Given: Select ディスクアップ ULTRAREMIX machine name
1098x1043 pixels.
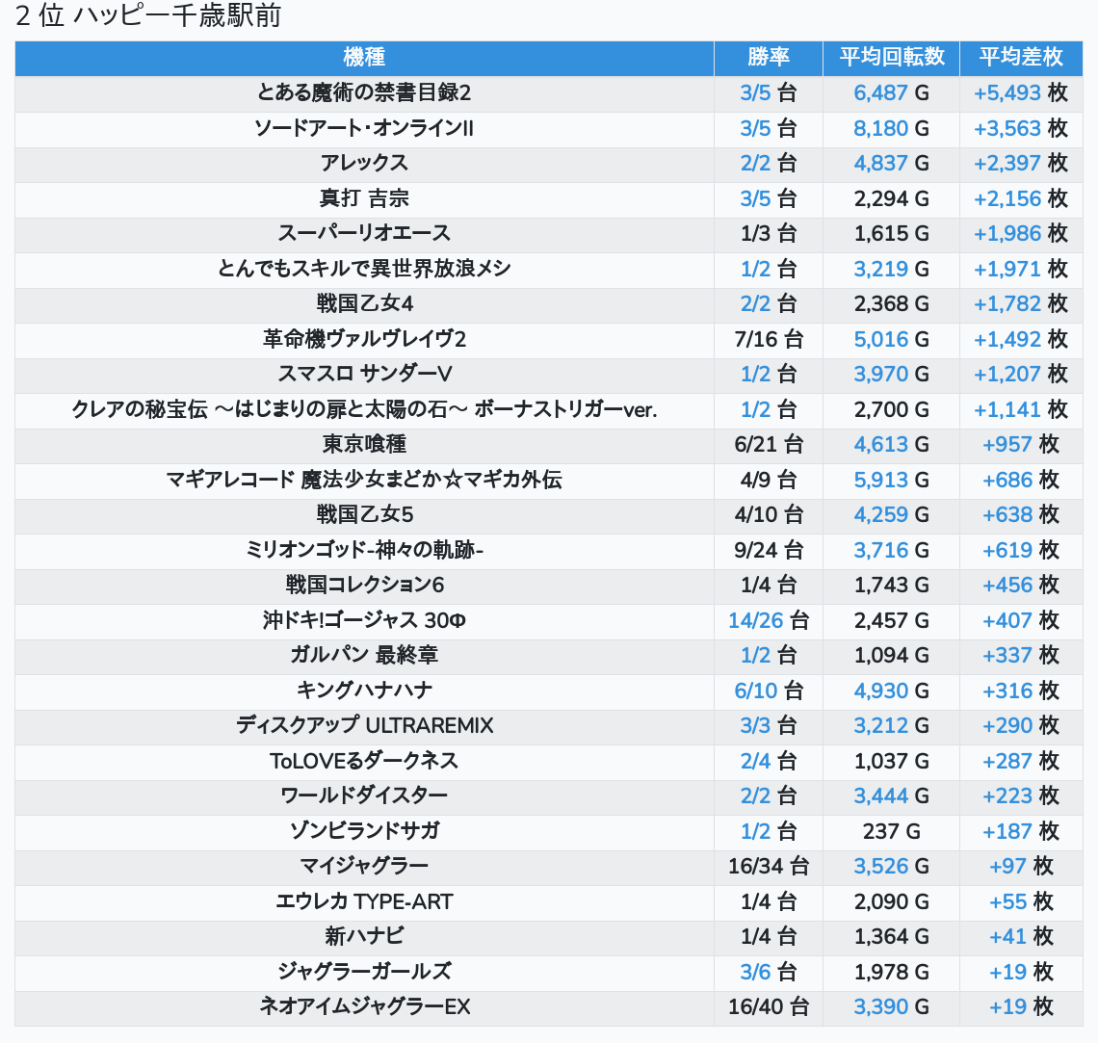Looking at the screenshot, I should [x=364, y=726].
